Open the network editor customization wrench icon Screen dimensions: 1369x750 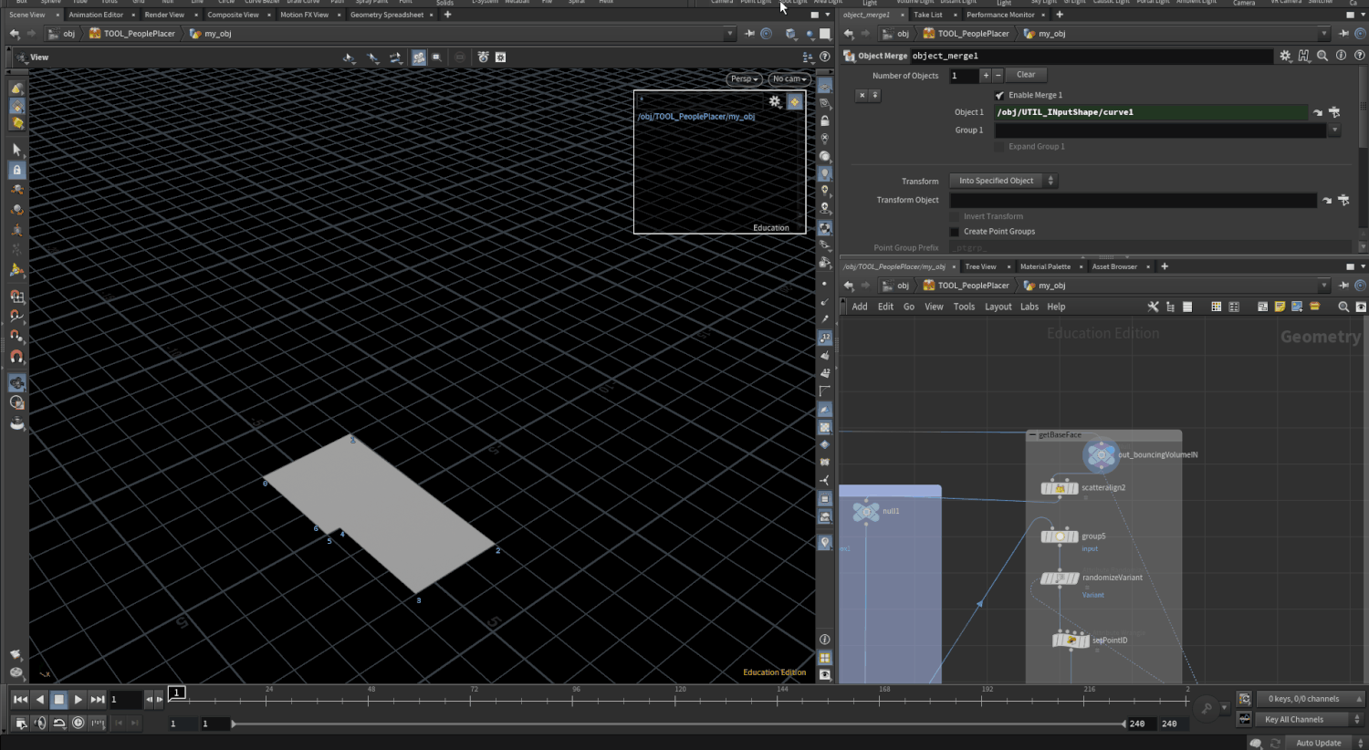(x=1153, y=307)
